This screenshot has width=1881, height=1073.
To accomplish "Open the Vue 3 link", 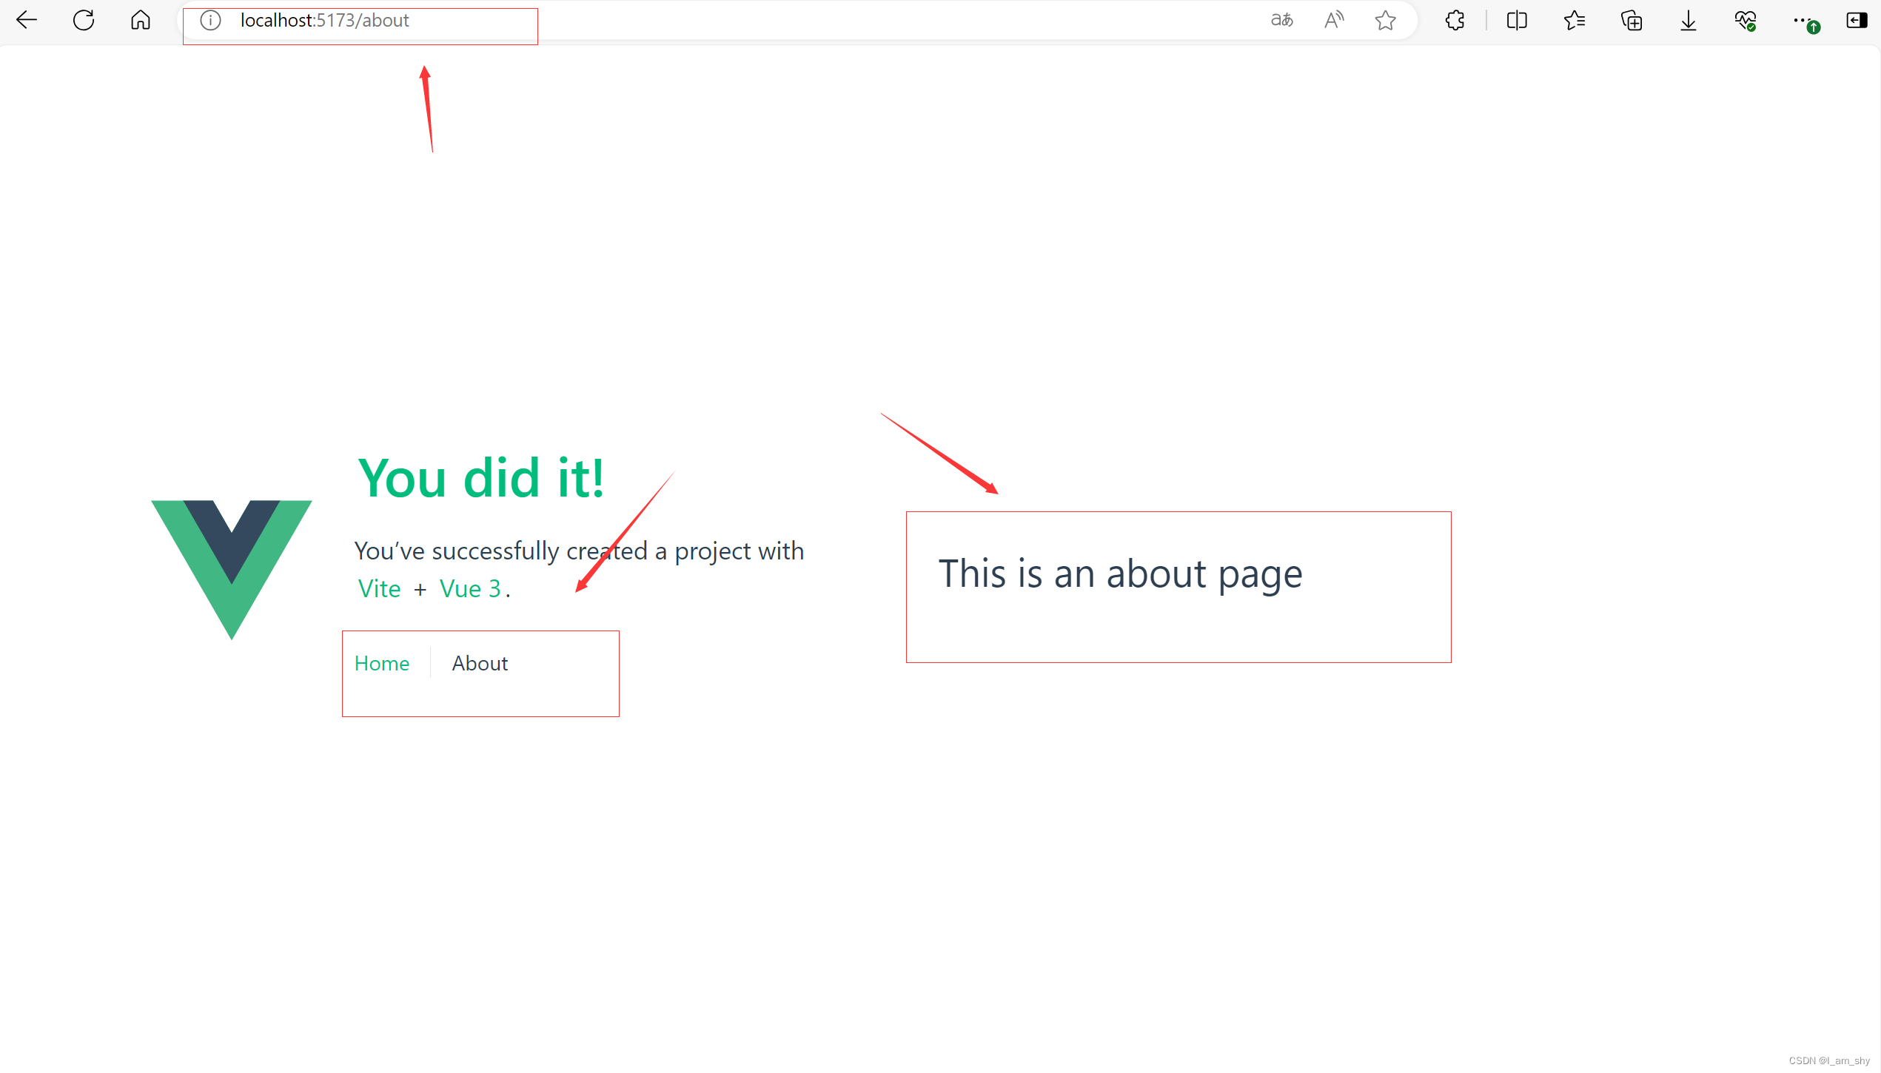I will pyautogui.click(x=470, y=588).
